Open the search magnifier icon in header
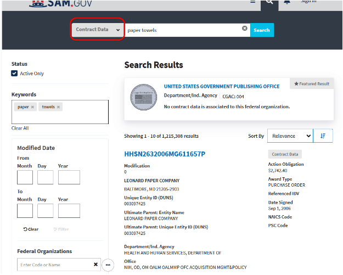This screenshot has height=275, width=343. [x=269, y=2]
